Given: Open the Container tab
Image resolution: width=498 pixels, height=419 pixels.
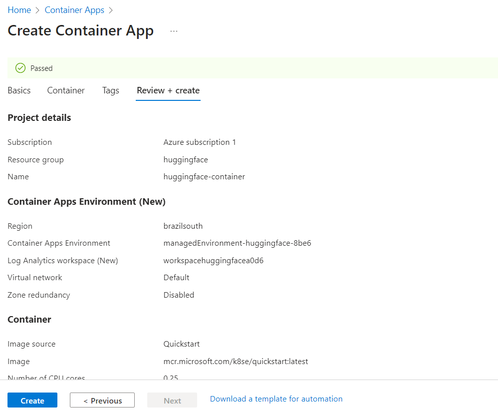Looking at the screenshot, I should (65, 90).
